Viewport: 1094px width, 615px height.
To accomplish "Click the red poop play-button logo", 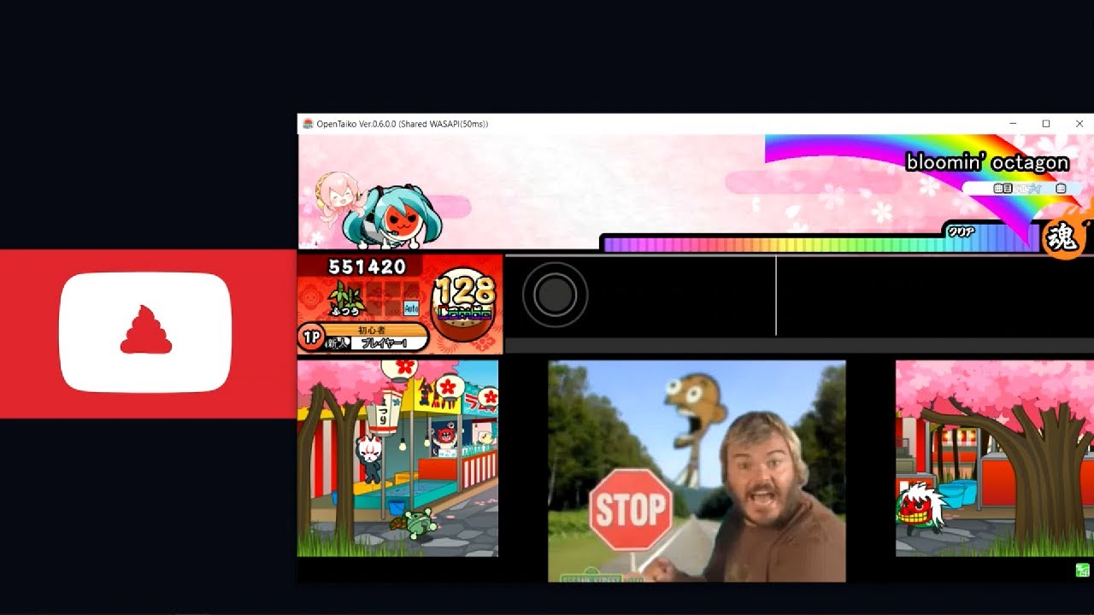I will [x=145, y=331].
